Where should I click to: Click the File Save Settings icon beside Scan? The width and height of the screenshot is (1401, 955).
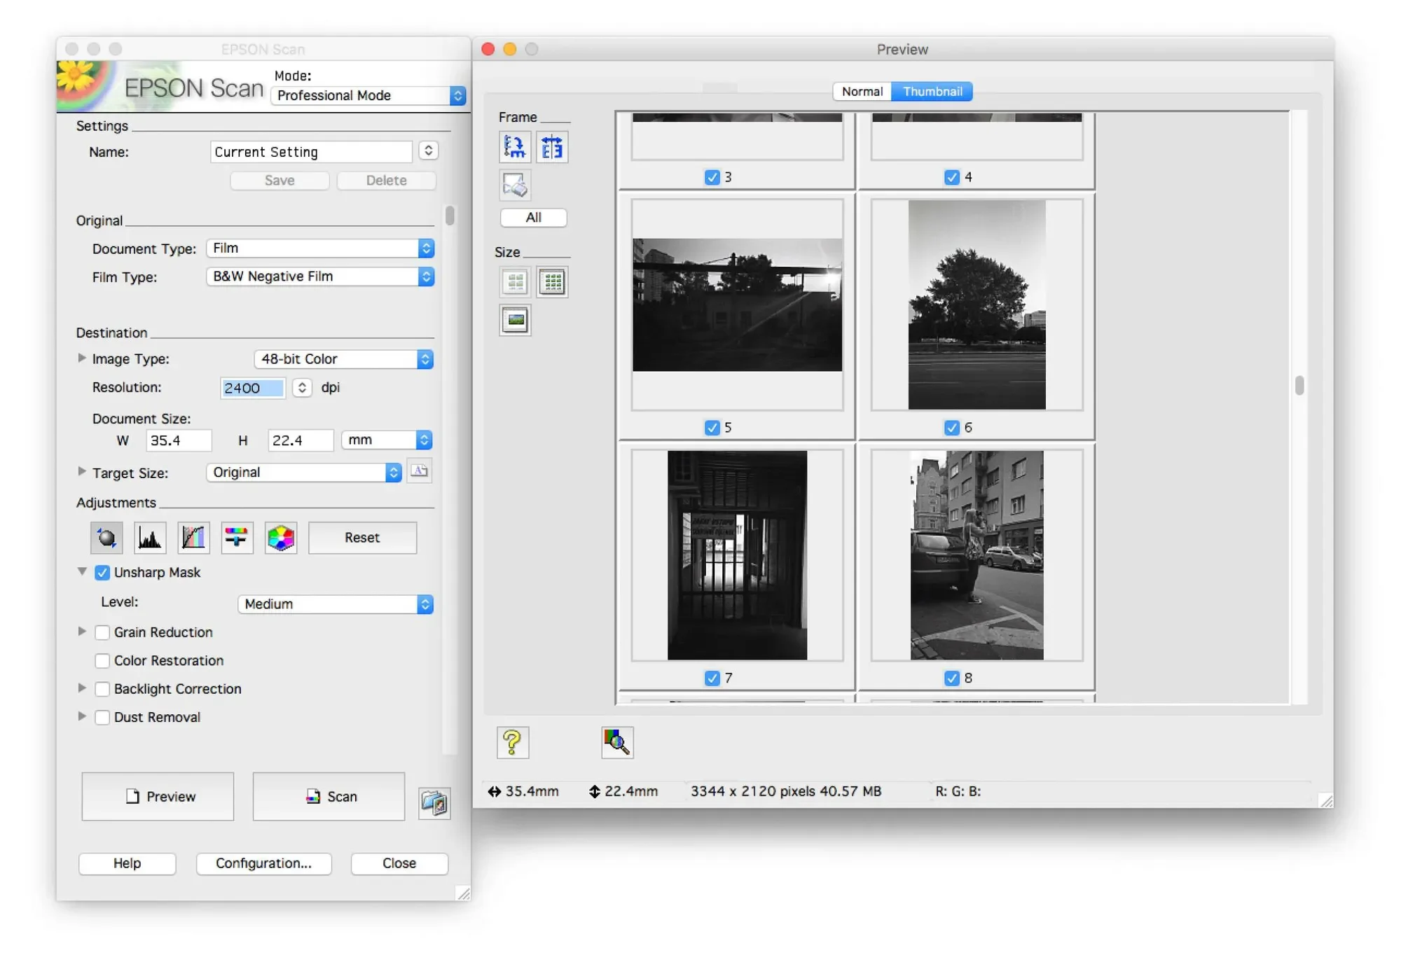point(434,802)
